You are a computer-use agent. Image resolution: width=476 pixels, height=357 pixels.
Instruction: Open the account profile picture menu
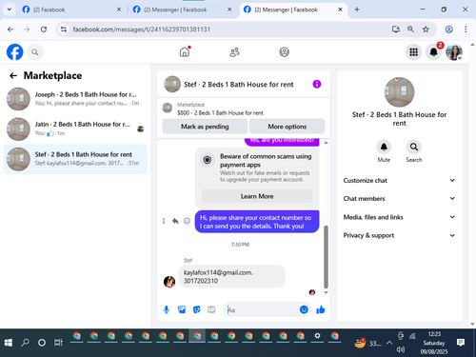click(454, 52)
